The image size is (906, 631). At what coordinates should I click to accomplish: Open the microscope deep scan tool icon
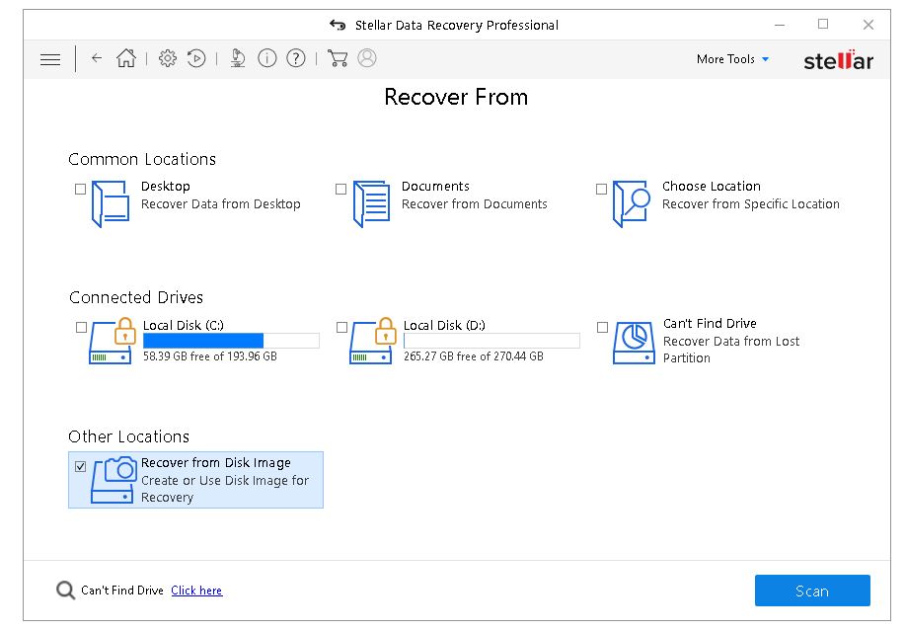[238, 58]
